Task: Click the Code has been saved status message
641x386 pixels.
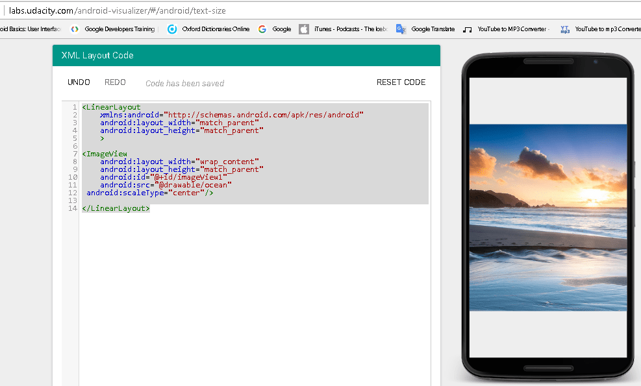Action: [184, 83]
